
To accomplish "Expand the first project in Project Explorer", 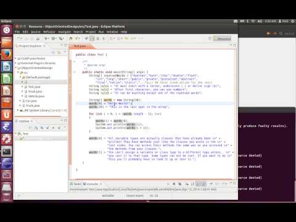I will [x=16, y=59].
